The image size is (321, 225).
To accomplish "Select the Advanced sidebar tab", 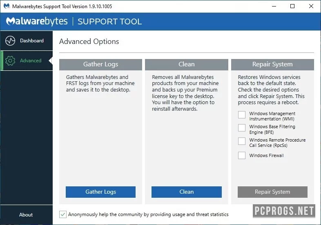I will point(27,61).
